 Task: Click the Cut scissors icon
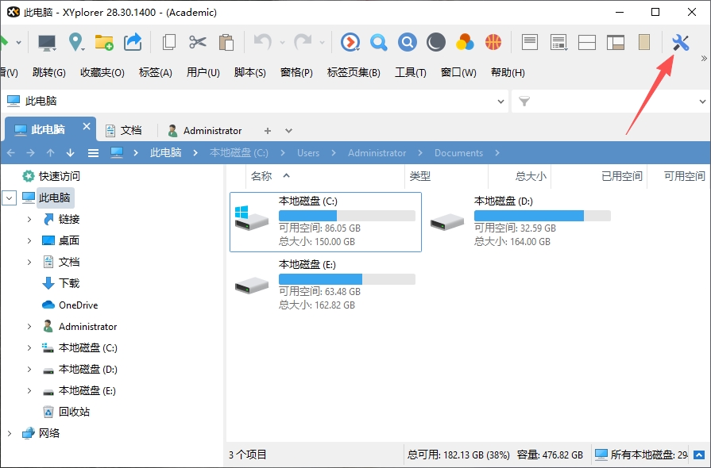pos(198,42)
